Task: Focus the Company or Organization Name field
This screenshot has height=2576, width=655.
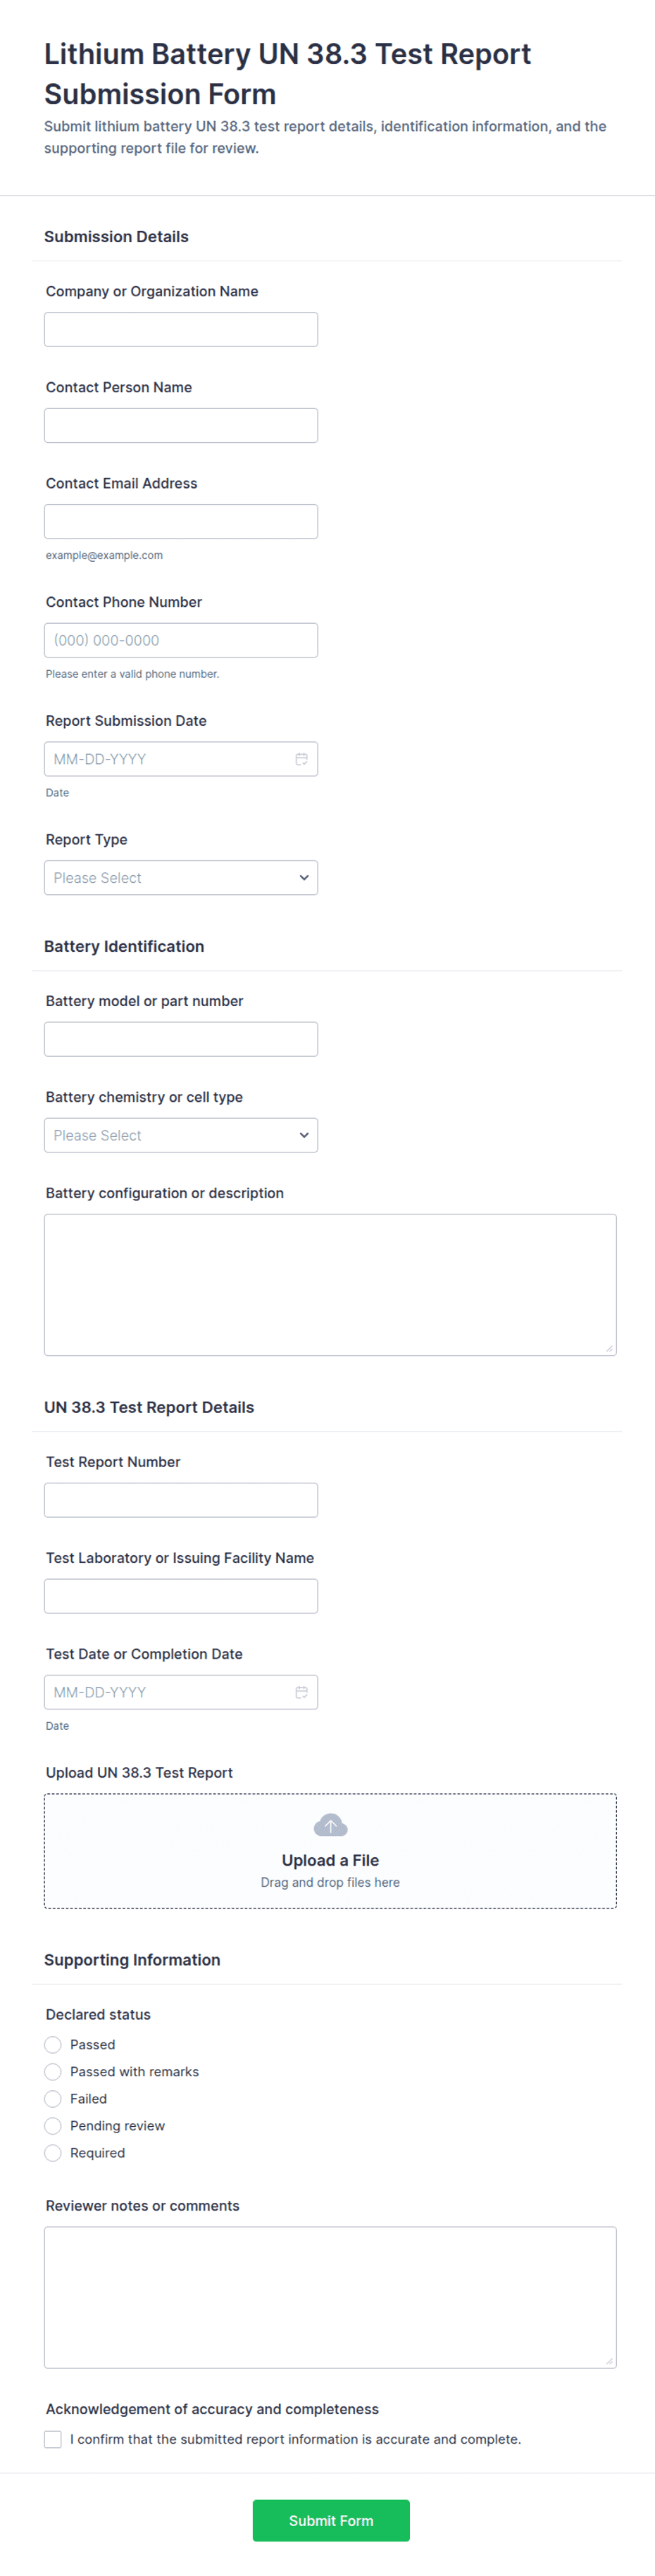Action: 181,329
